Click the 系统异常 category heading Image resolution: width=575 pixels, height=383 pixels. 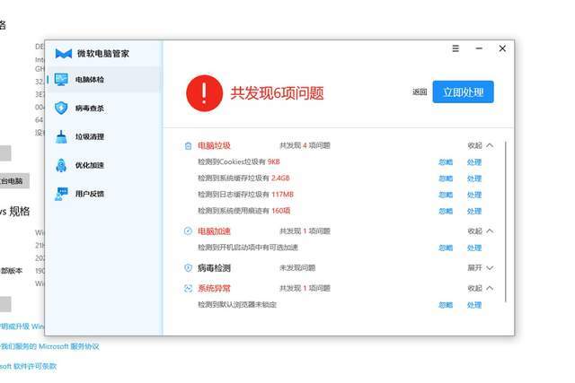[214, 289]
